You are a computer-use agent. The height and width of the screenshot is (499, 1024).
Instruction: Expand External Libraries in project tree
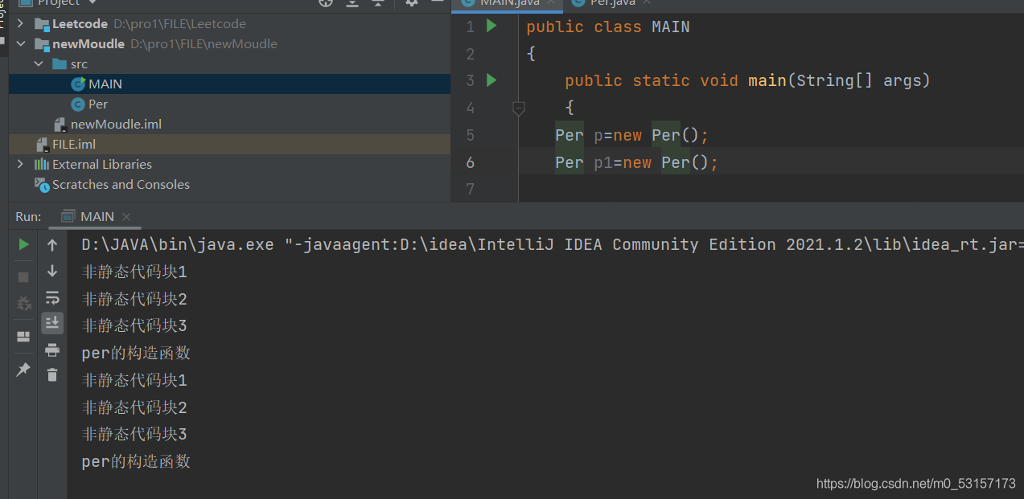[x=21, y=164]
